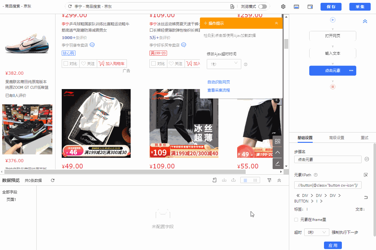Check the 元素在Iframe里 checkbox
This screenshot has width=376, height=250.
click(x=296, y=220)
